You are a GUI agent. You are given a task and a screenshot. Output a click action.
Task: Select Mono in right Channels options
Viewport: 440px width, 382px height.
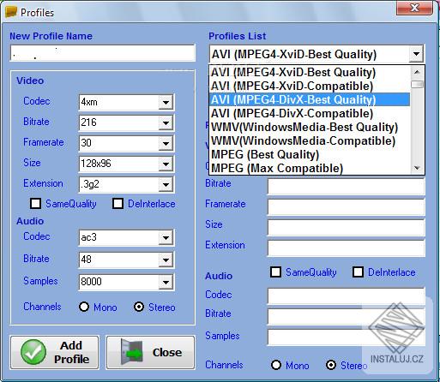(276, 365)
